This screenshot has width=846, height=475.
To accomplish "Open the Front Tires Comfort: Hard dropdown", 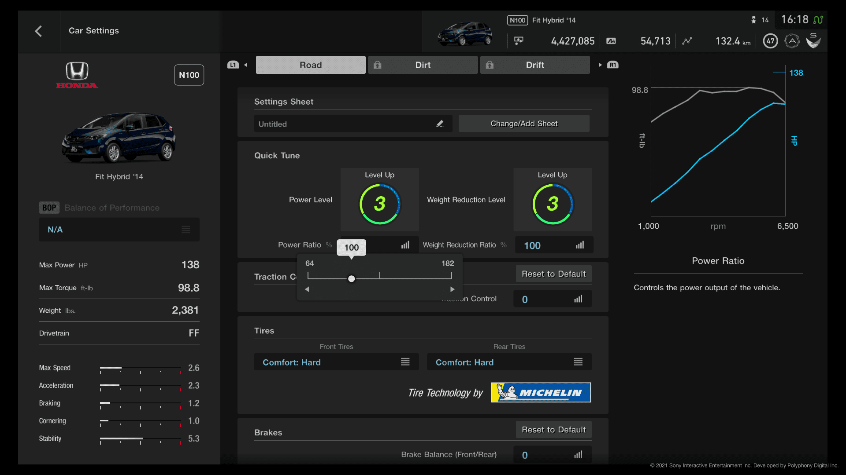I will 336,362.
